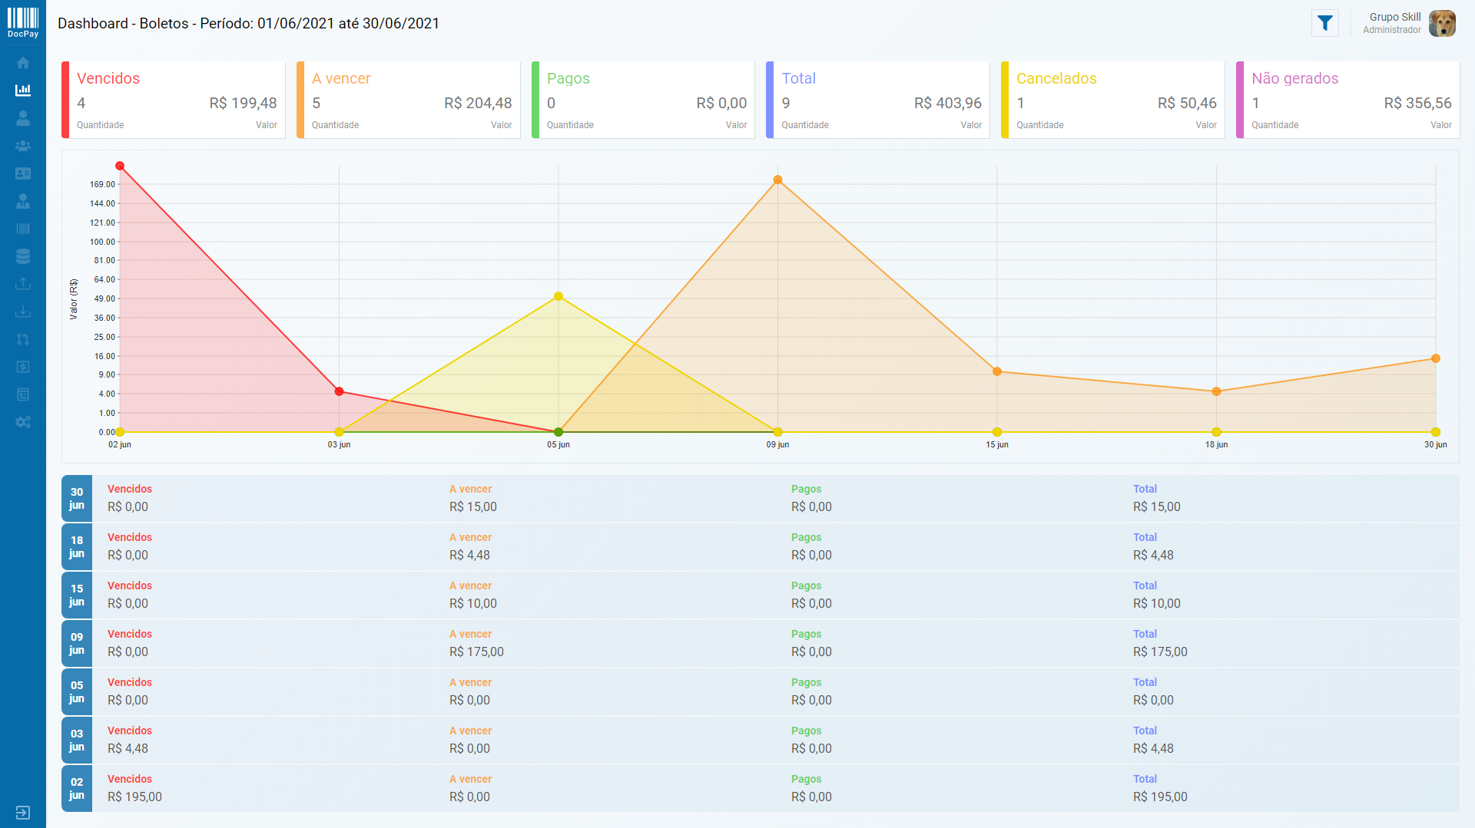1475x828 pixels.
Task: Click the 09 jun date badge
Action: click(x=77, y=644)
